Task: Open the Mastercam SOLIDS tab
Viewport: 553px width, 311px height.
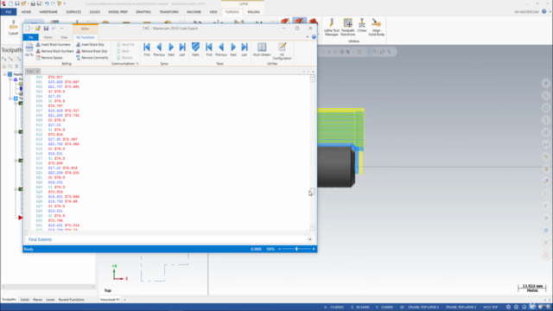Action: pos(94,12)
